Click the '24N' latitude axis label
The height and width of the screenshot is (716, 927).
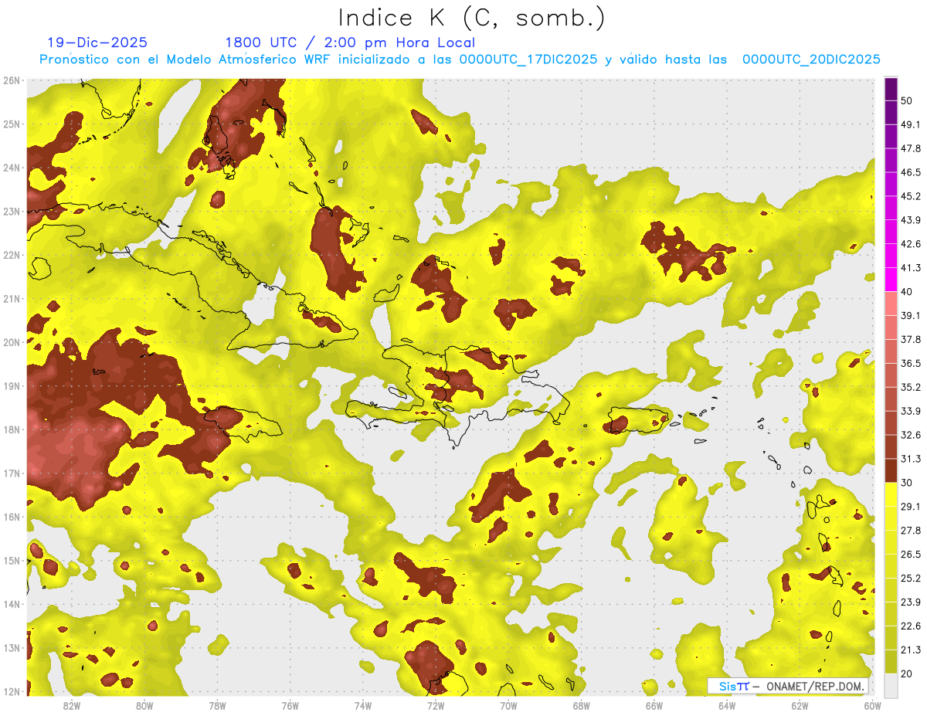click(x=12, y=168)
